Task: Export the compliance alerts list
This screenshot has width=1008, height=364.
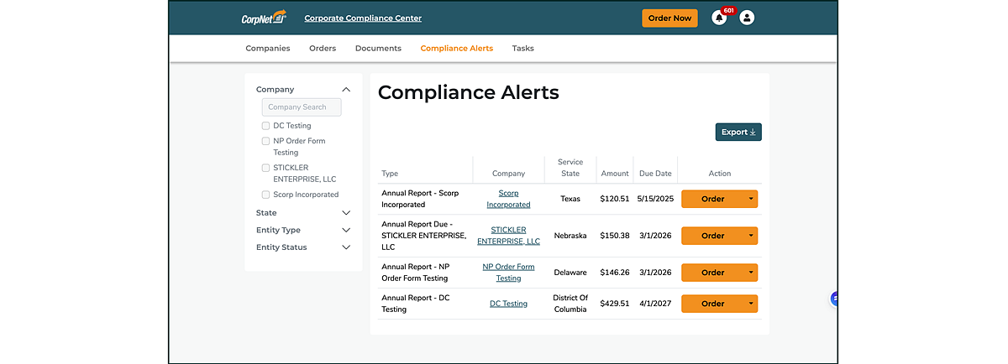Action: 738,132
